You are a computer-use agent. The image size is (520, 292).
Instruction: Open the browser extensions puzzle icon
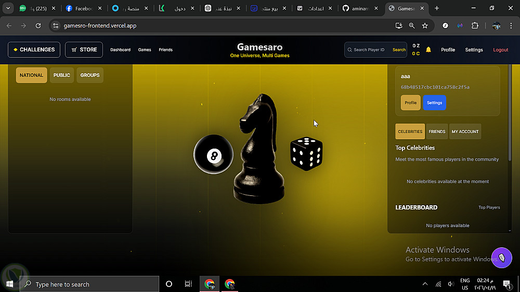475,25
